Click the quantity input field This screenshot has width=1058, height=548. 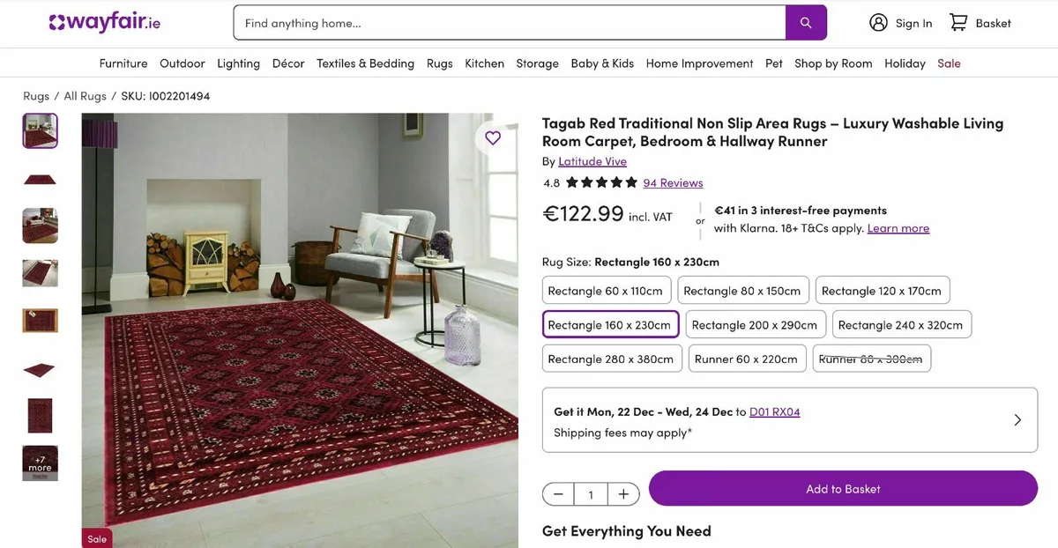point(591,494)
